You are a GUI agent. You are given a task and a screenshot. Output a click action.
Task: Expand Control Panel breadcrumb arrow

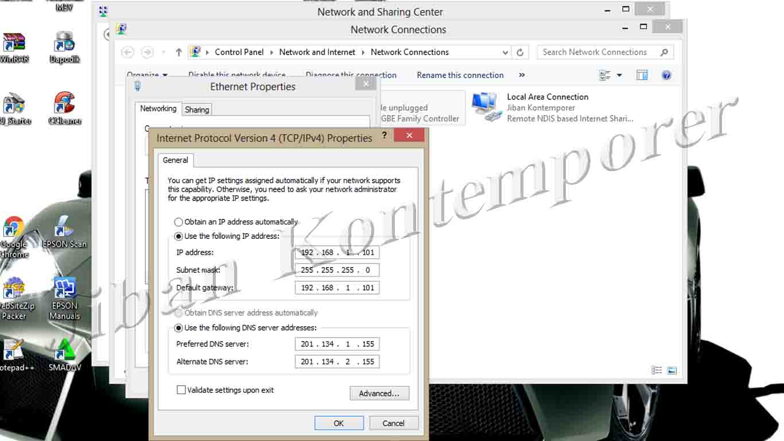(x=271, y=52)
